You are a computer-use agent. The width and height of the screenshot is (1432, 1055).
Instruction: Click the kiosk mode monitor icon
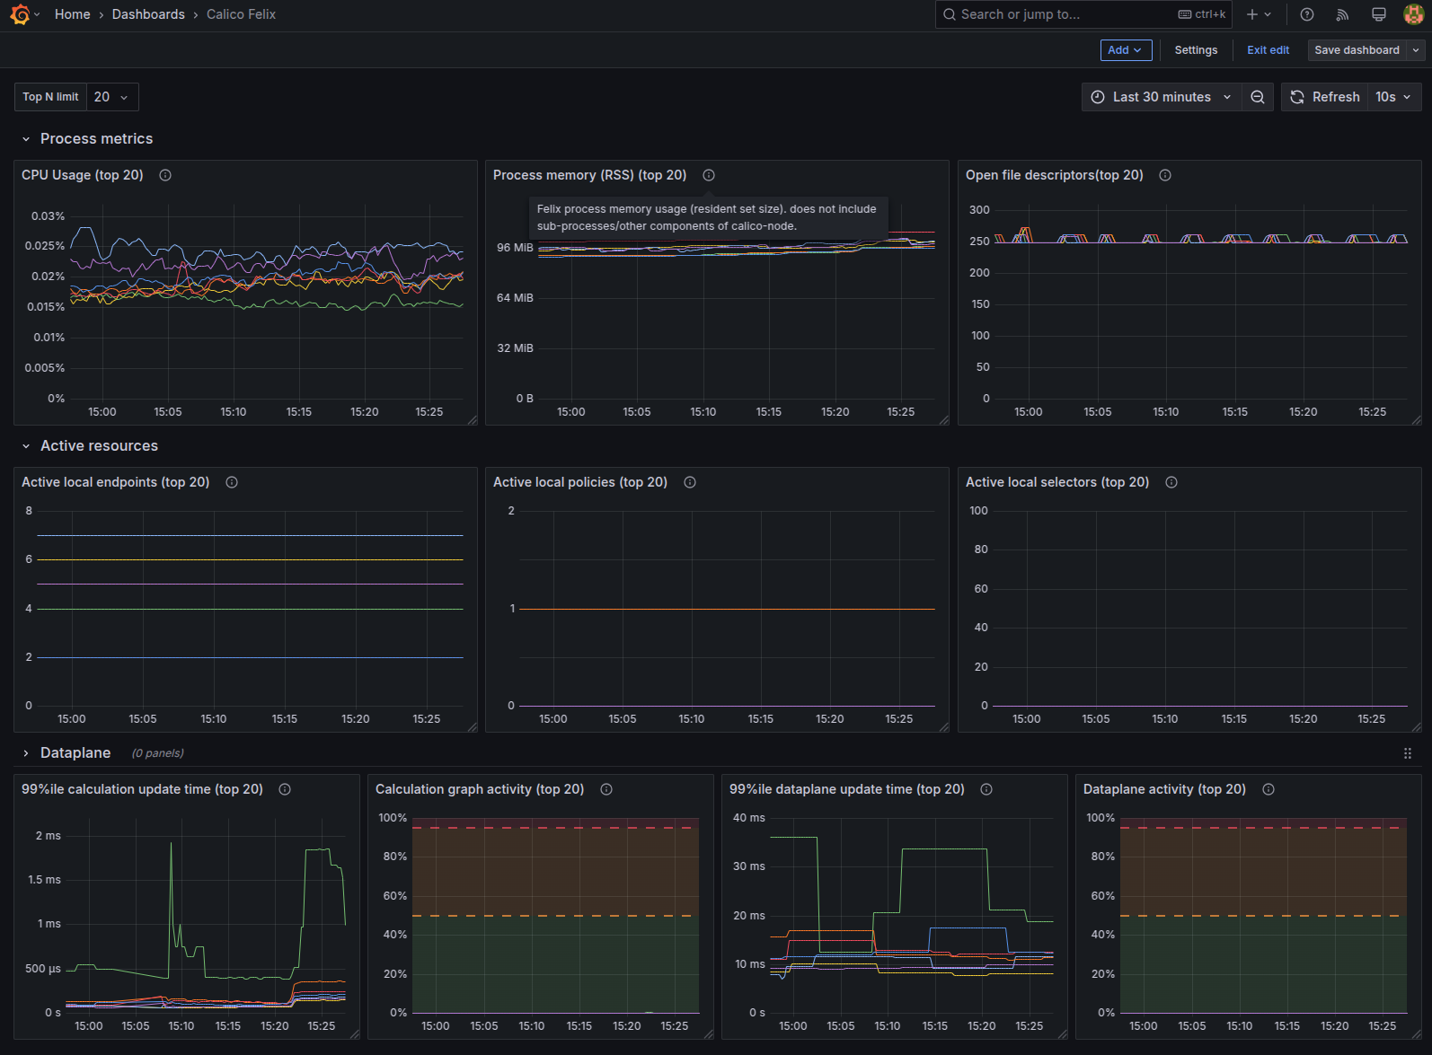point(1378,14)
